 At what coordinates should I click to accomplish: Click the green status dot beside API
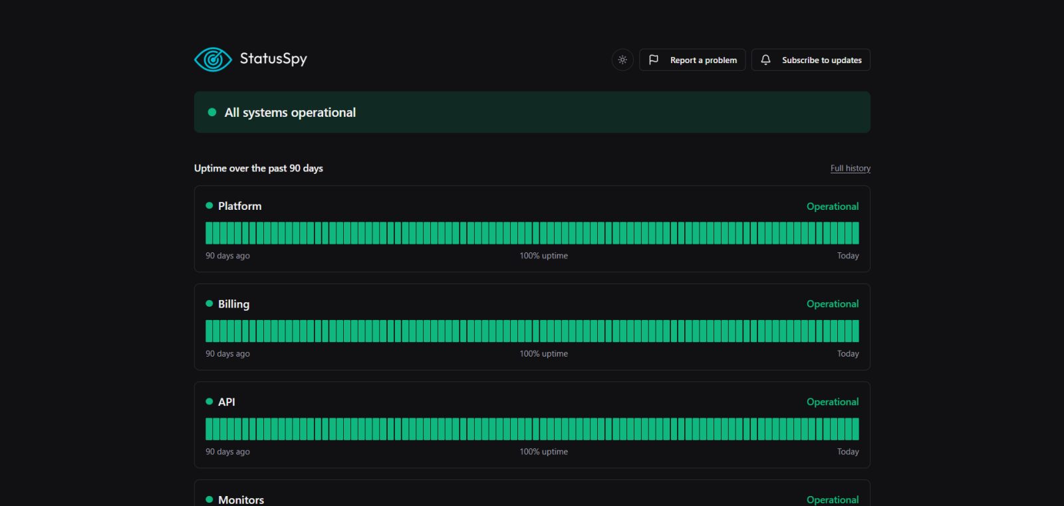point(209,402)
